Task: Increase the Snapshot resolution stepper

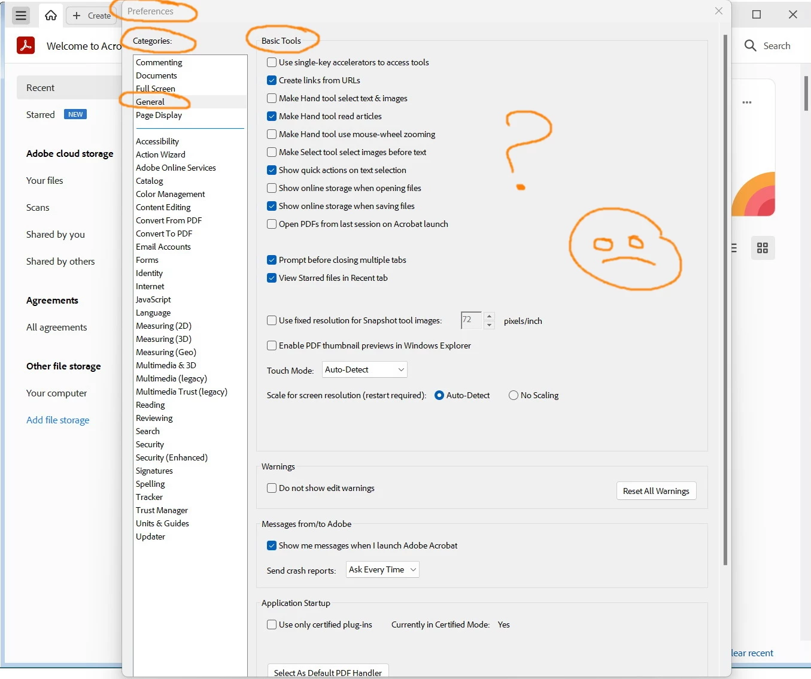Action: pos(489,316)
